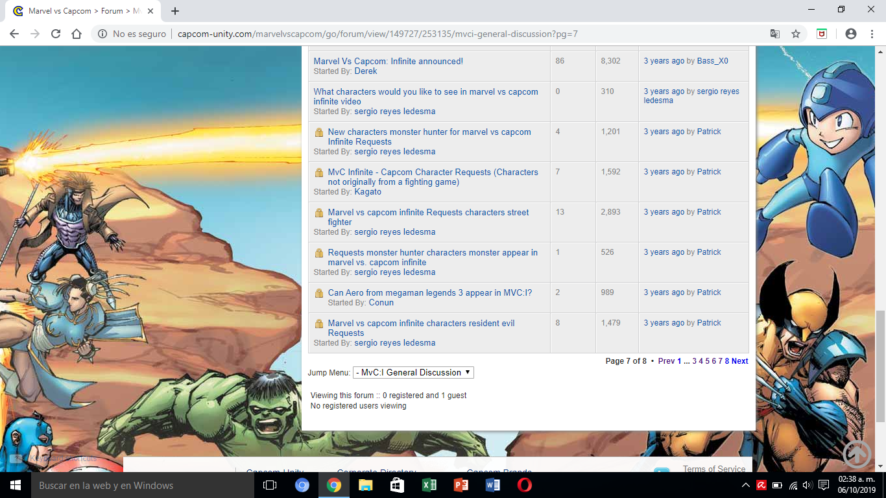886x498 pixels.
Task: Switch to Google Chrome on the taskbar
Action: coord(334,485)
